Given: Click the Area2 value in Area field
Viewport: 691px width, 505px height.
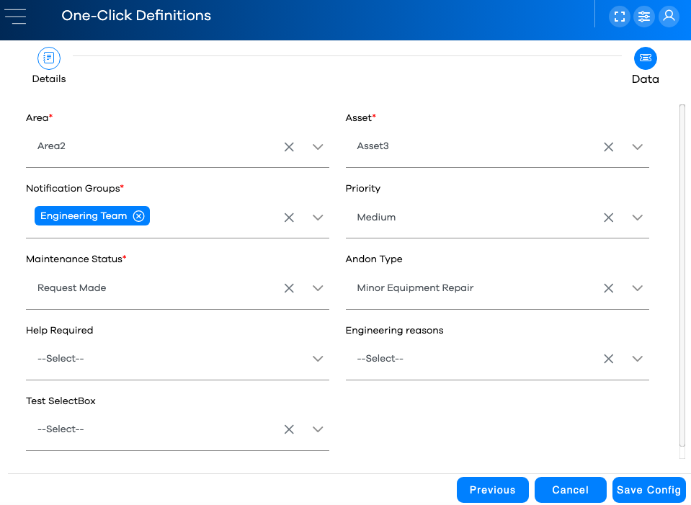Looking at the screenshot, I should point(51,146).
